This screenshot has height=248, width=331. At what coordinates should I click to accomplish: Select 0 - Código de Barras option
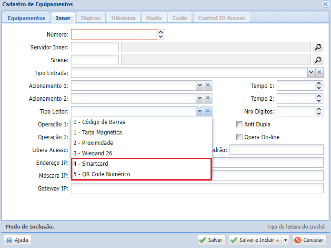pyautogui.click(x=141, y=122)
